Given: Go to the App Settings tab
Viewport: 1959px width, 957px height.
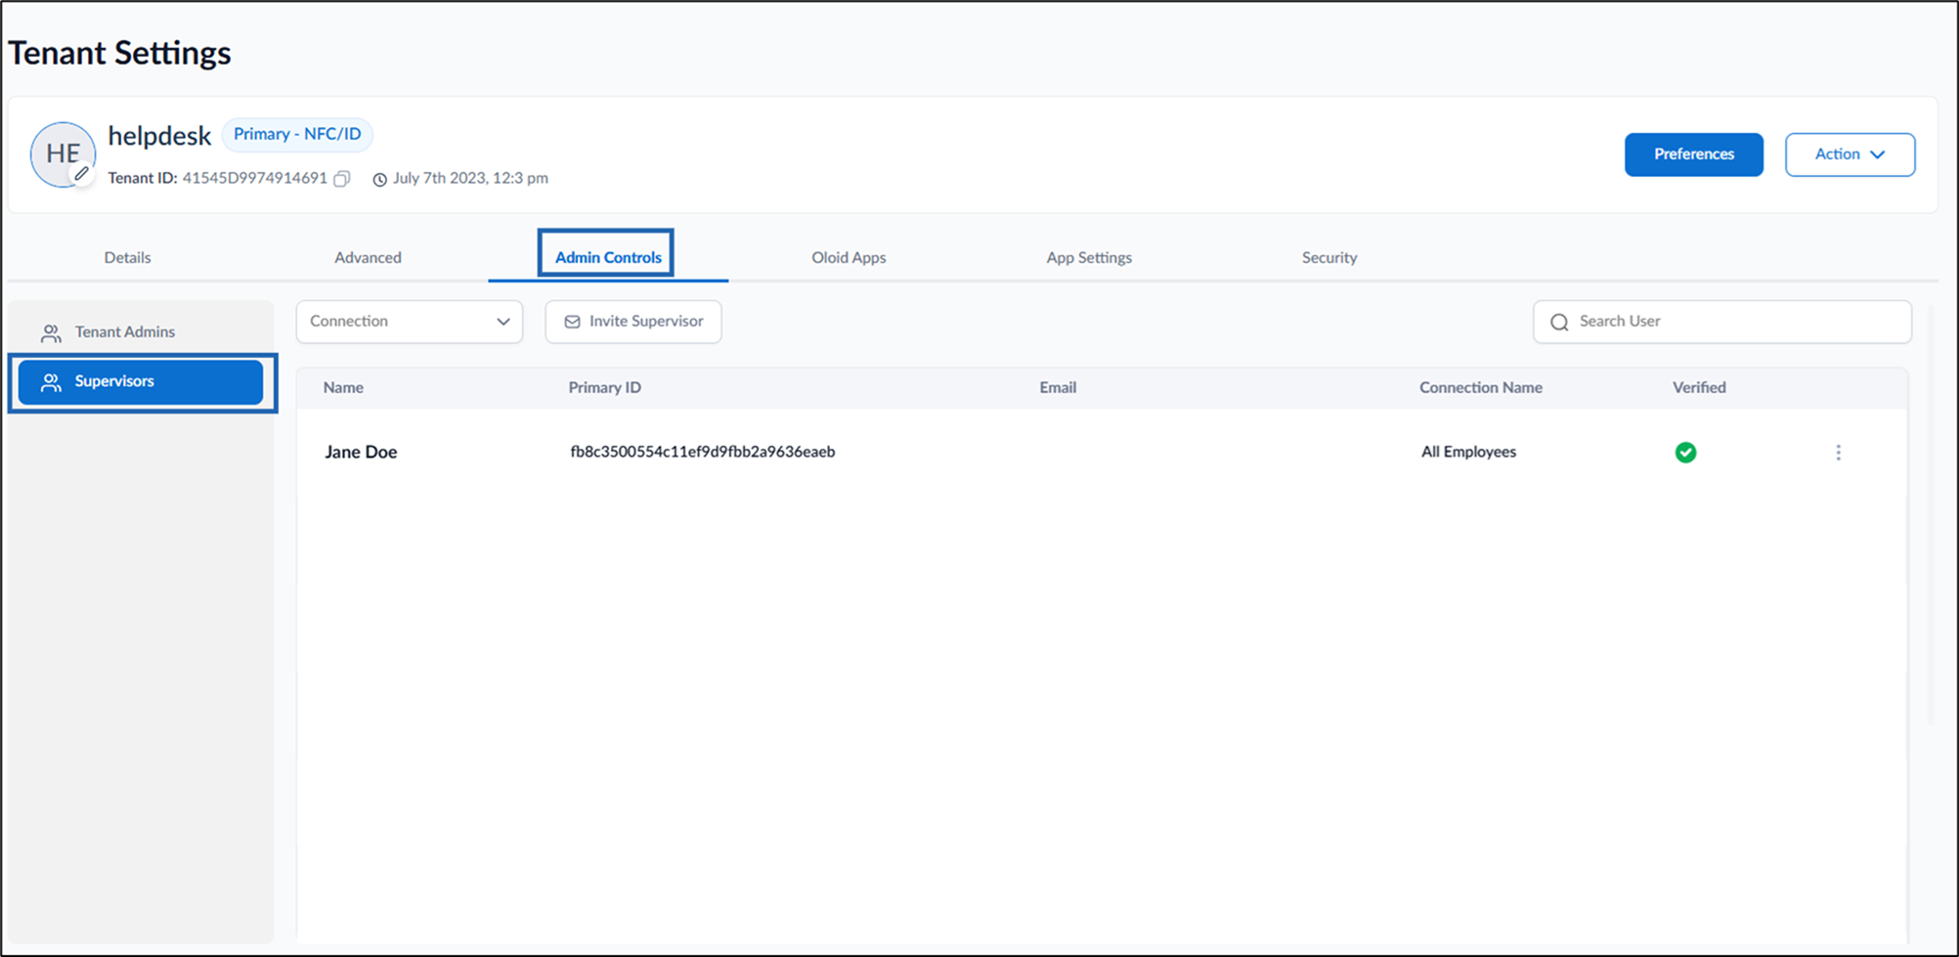Looking at the screenshot, I should [x=1089, y=257].
